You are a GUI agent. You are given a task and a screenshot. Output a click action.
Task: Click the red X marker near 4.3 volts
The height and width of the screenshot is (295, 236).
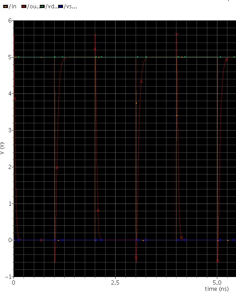click(141, 82)
